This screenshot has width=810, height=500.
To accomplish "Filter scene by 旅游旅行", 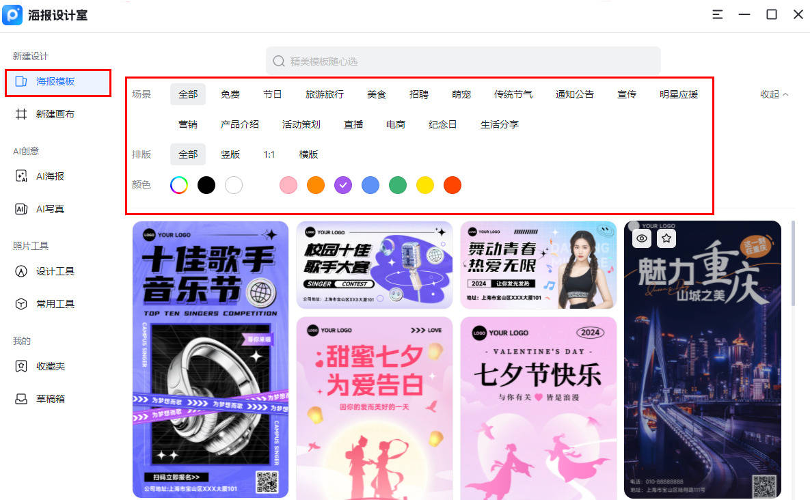I will [325, 94].
